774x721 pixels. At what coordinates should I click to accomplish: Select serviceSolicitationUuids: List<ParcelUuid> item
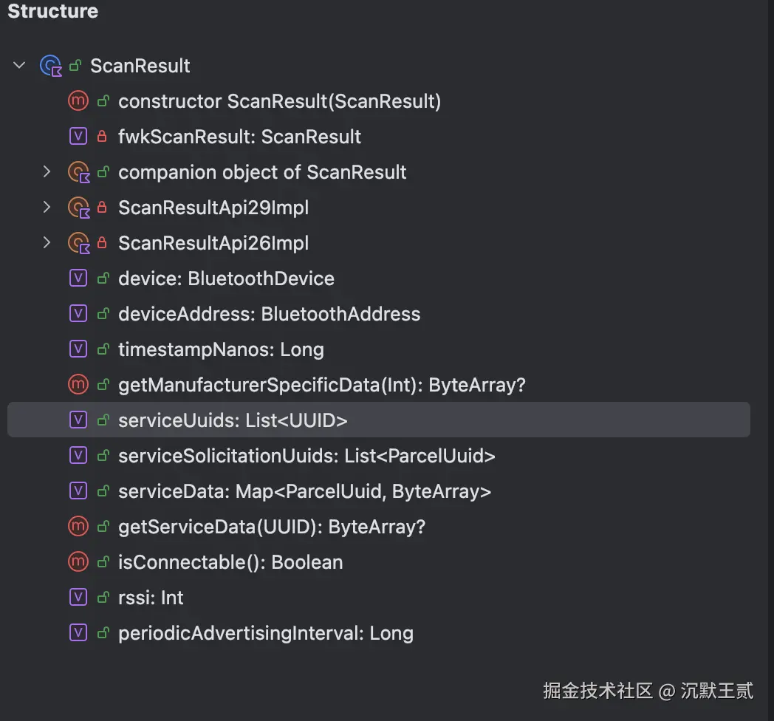[x=306, y=456]
